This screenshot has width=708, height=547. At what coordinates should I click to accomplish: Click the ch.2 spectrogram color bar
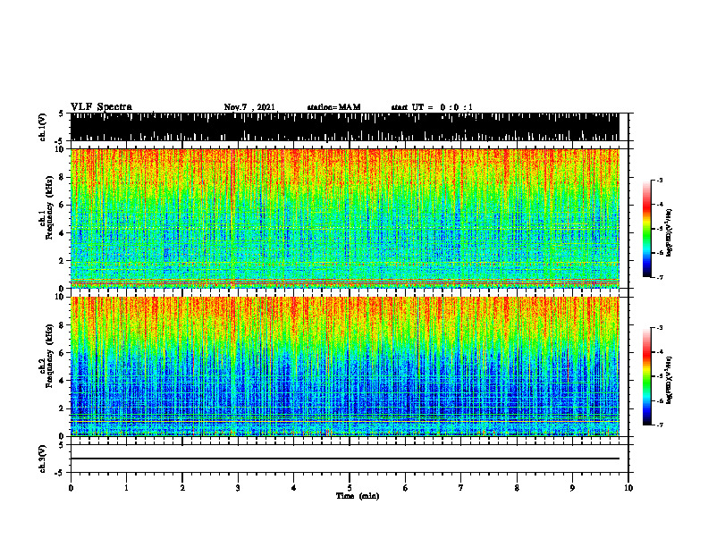click(x=646, y=376)
